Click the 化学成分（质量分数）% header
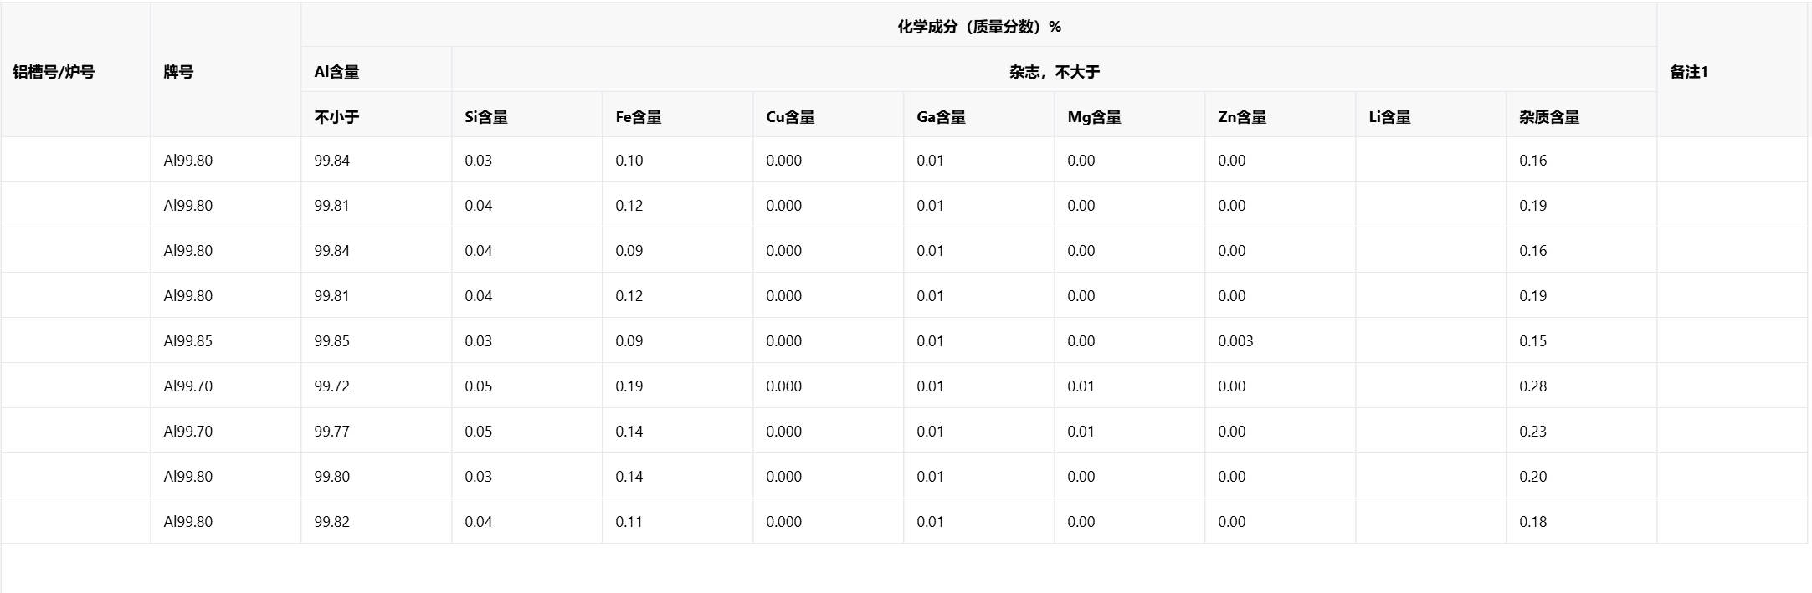Viewport: 1812px width, 593px height. [978, 27]
